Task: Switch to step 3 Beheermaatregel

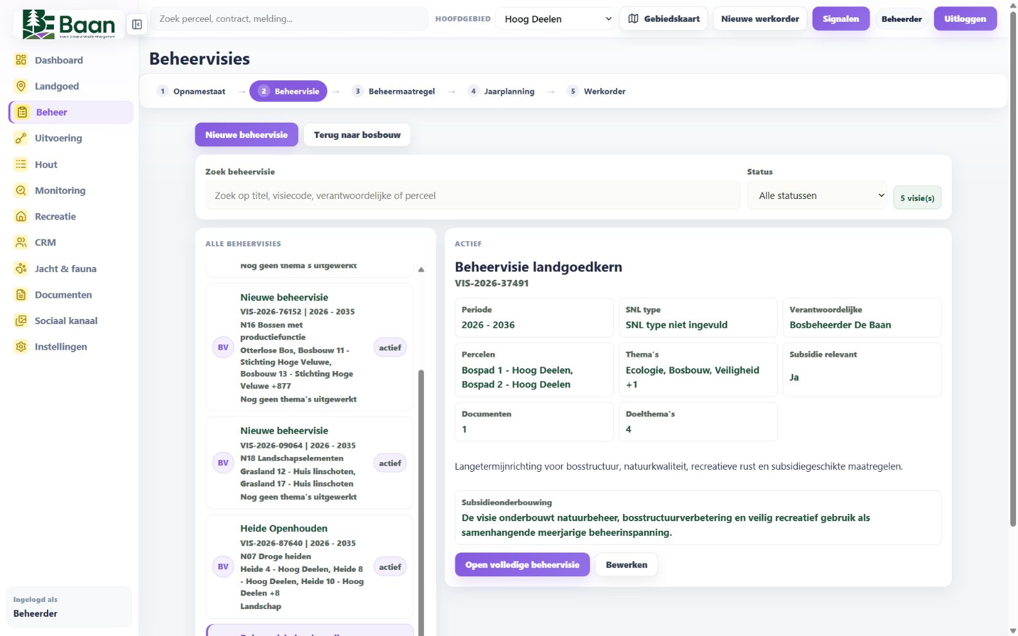Action: (x=394, y=91)
